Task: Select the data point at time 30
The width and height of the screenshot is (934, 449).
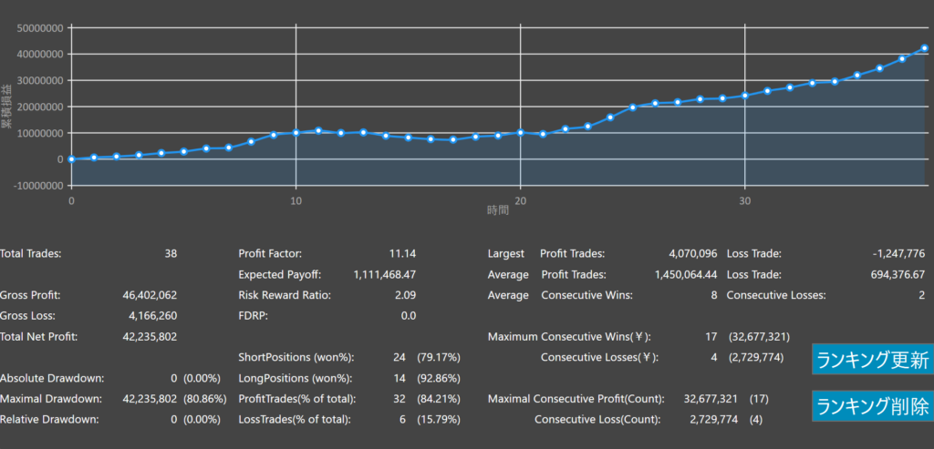Action: (744, 96)
